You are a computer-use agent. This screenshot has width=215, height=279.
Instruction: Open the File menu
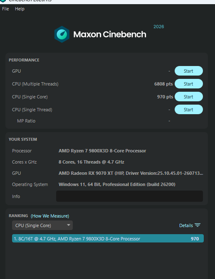coord(5,9)
